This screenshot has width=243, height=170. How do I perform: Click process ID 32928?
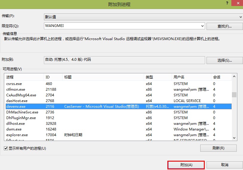pos(51,124)
